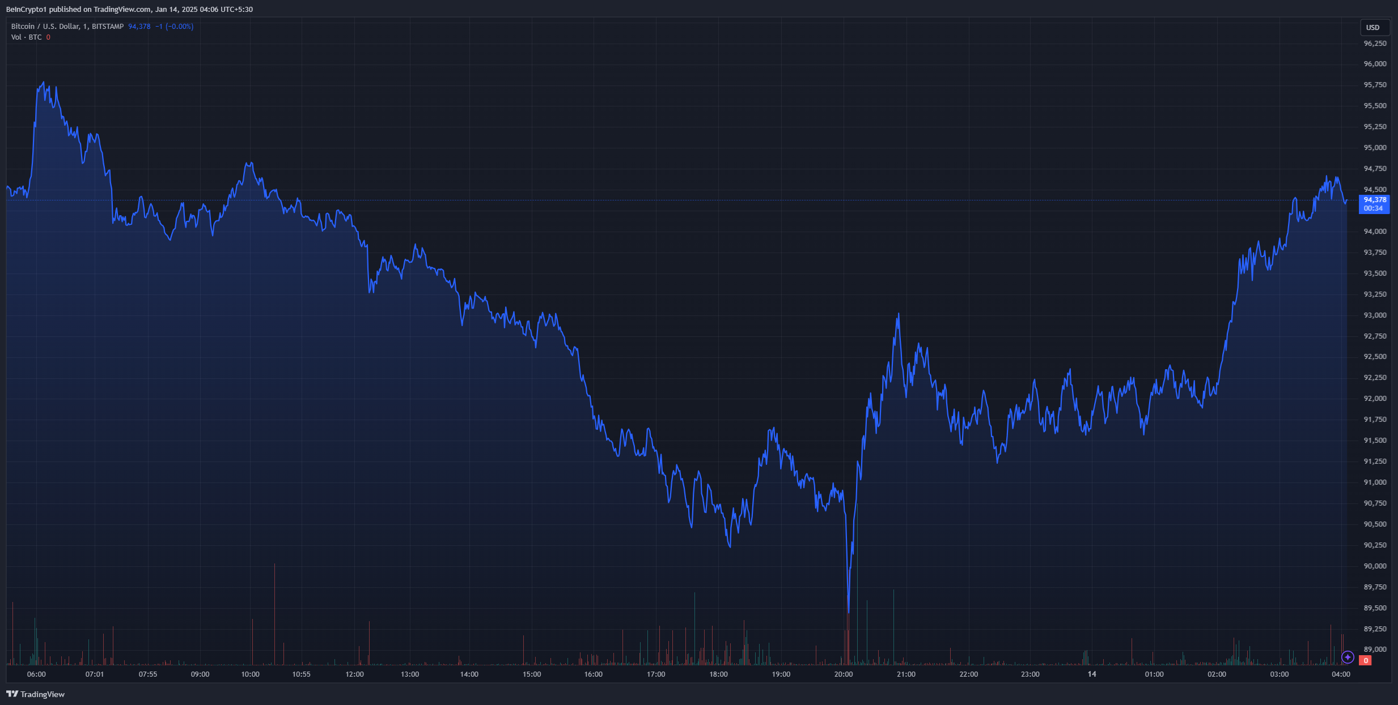The height and width of the screenshot is (705, 1398).
Task: Click the TradingView logo at bottom left
Action: coord(35,694)
